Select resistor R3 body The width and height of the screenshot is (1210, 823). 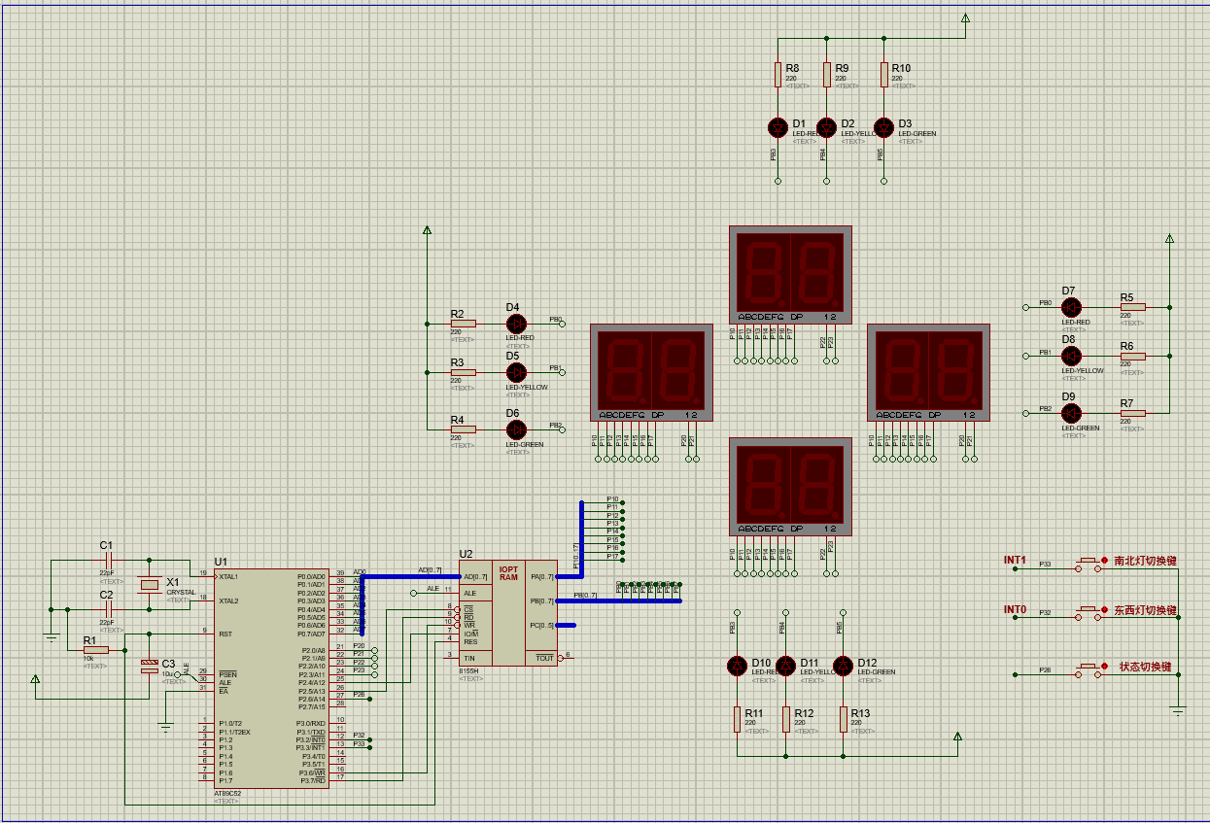(x=463, y=372)
